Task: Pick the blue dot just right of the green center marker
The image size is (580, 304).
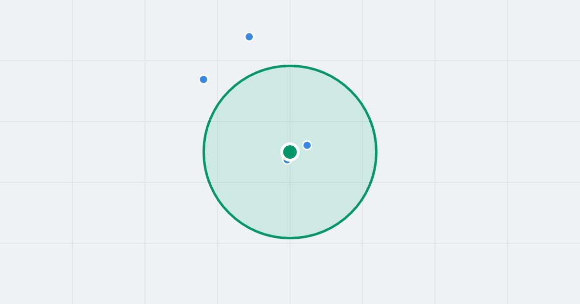Action: tap(307, 145)
